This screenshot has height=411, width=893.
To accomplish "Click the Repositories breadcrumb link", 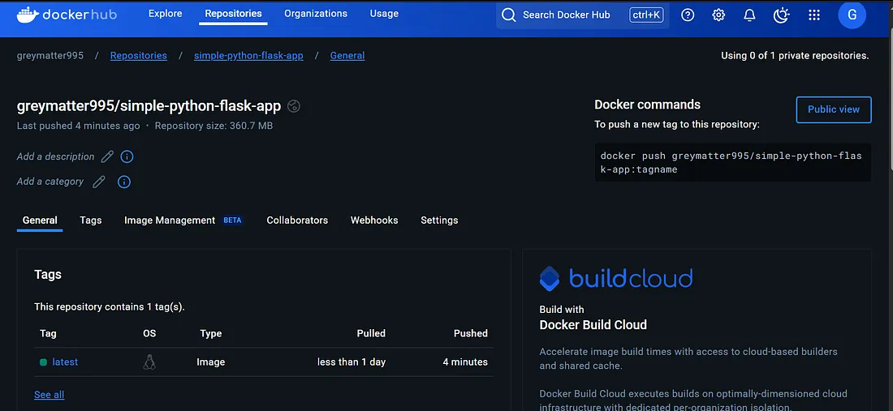I will 138,56.
